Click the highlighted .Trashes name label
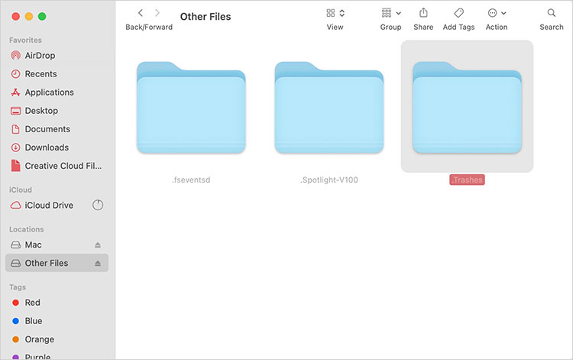This screenshot has height=360, width=573. [467, 180]
